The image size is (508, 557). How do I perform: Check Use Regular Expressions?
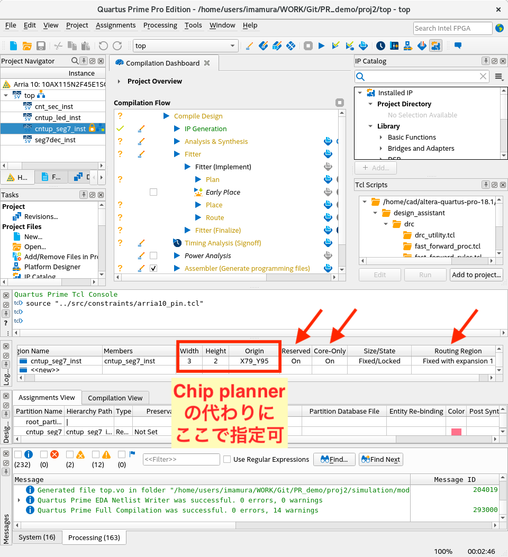pos(227,459)
